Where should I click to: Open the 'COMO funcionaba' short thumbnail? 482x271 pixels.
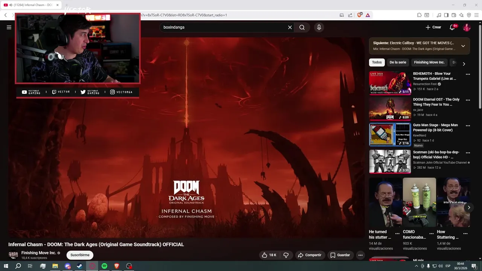coord(419,202)
